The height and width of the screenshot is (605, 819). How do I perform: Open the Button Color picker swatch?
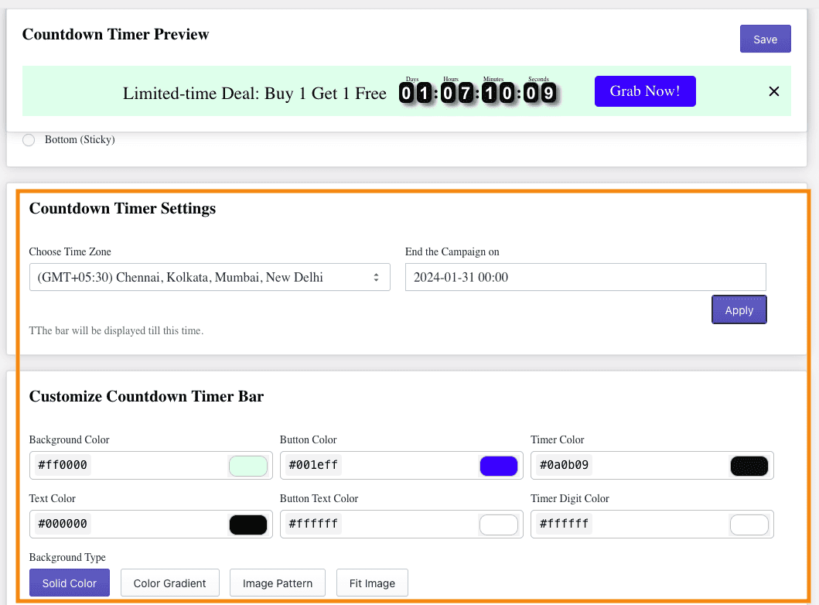point(499,465)
